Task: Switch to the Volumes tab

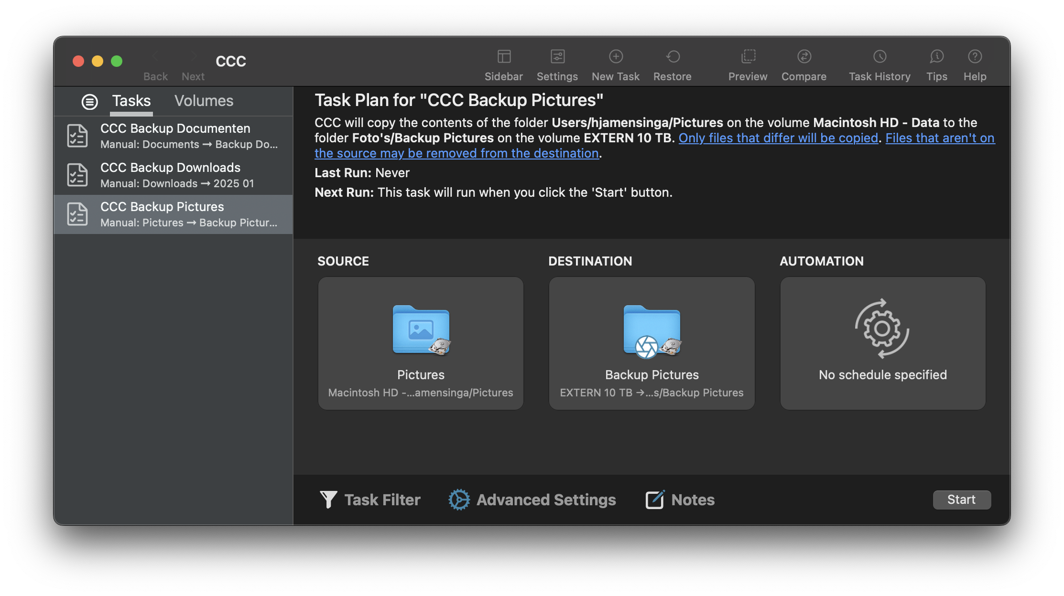Action: click(x=204, y=101)
